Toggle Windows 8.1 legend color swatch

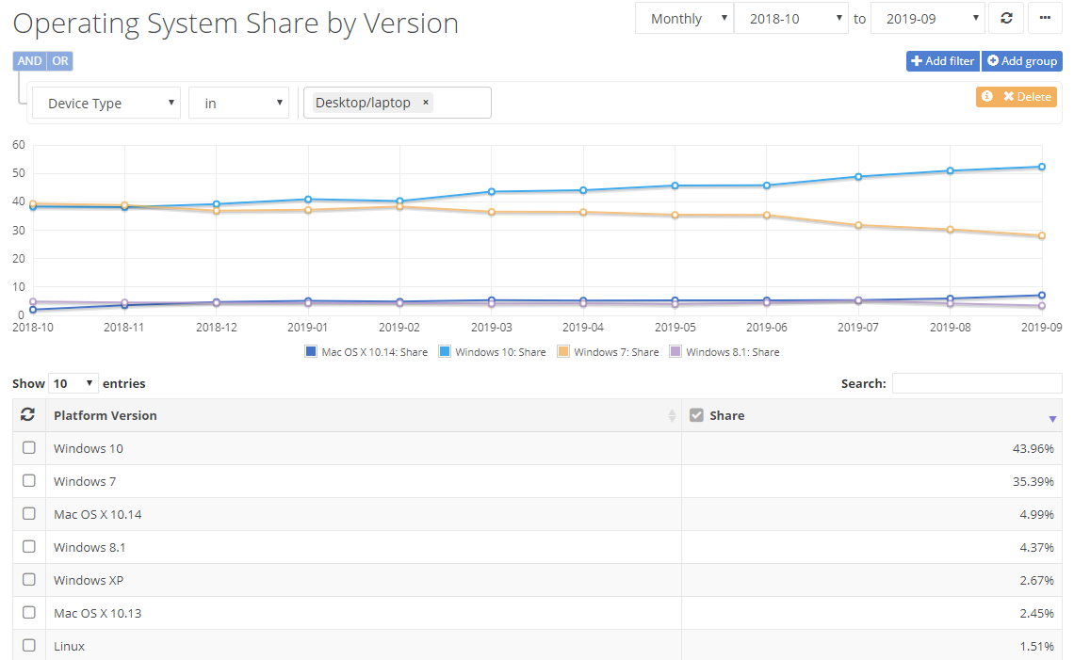(x=675, y=352)
